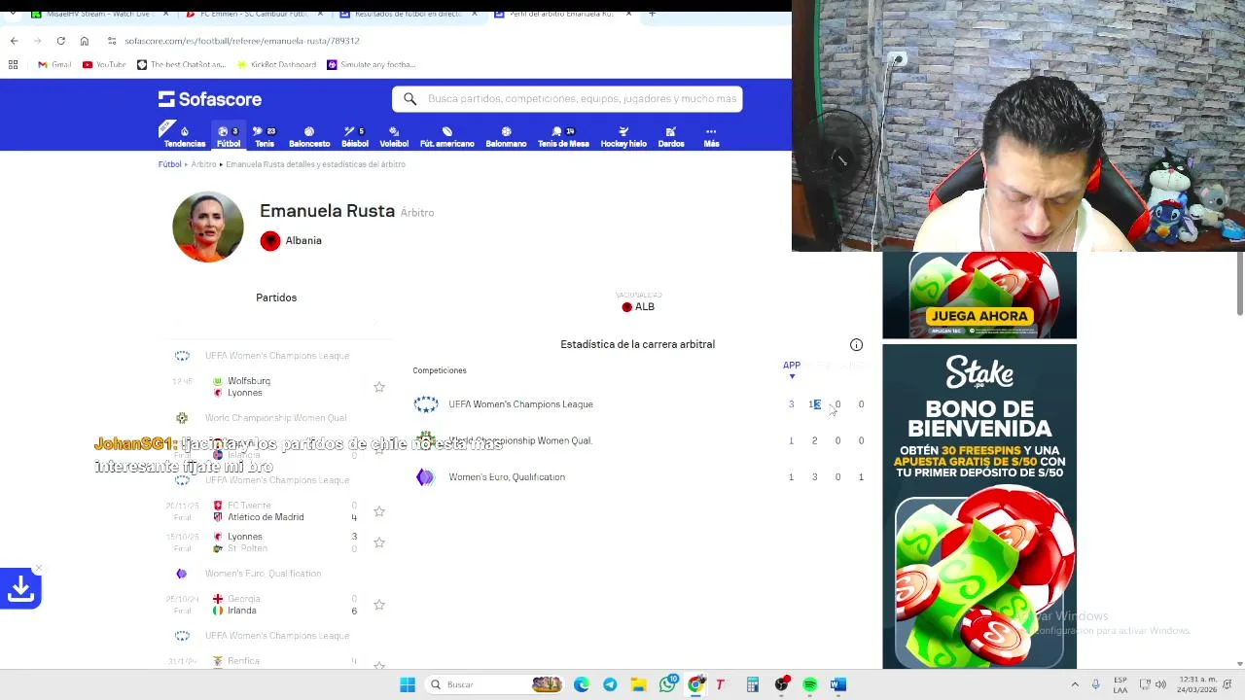Image resolution: width=1245 pixels, height=700 pixels.
Task: Click the Albania country link
Action: coord(291,240)
